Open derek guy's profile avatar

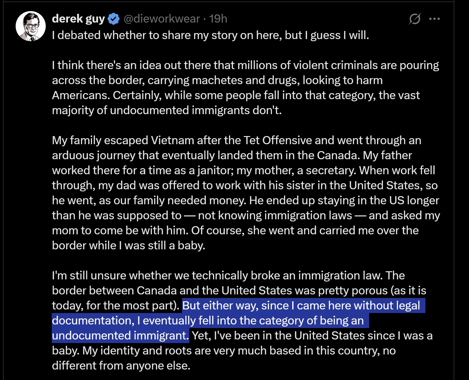coord(31,26)
